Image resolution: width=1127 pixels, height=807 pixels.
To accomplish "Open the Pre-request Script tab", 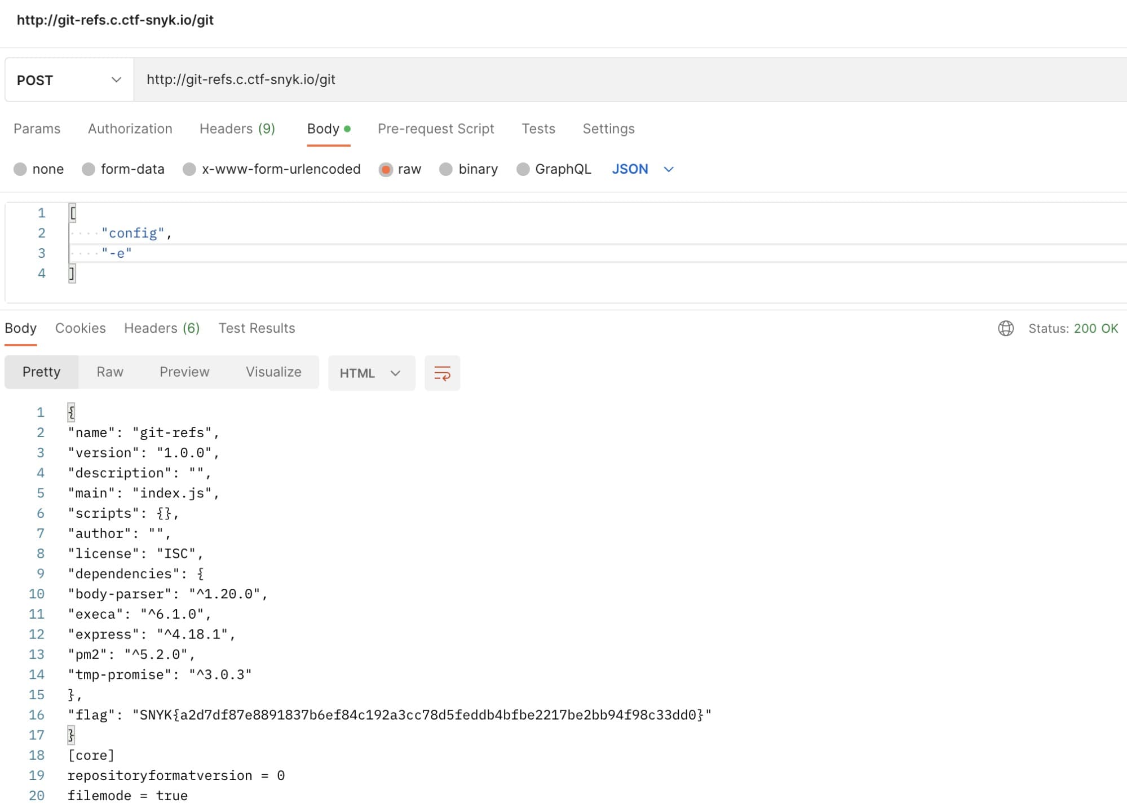I will 435,129.
